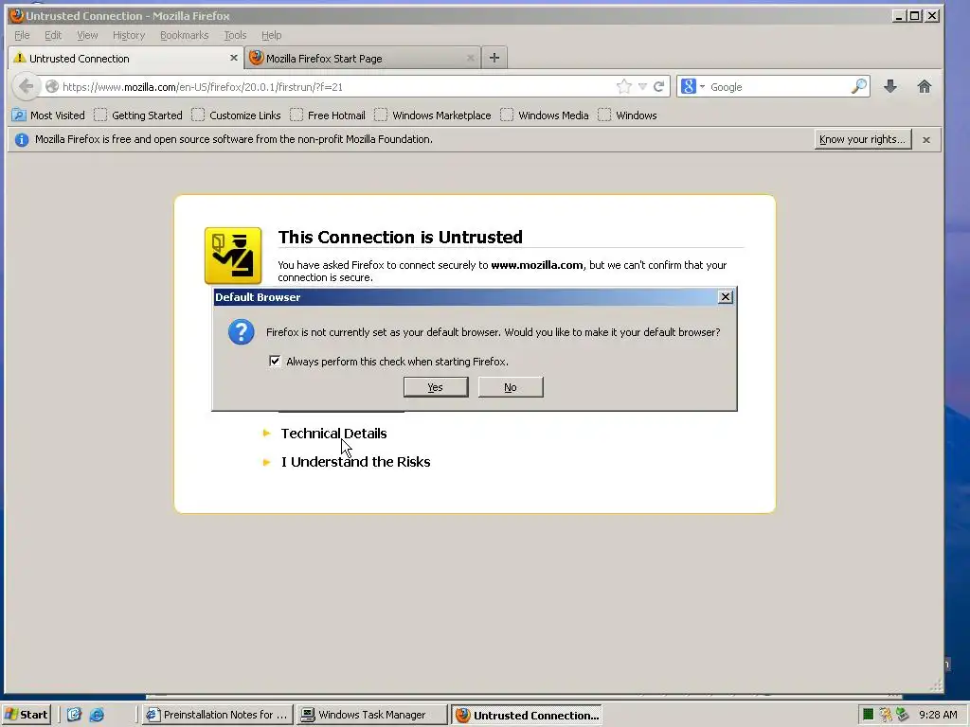Viewport: 970px width, 727px height.
Task: Click the window resize grip in corner
Action: click(x=936, y=685)
